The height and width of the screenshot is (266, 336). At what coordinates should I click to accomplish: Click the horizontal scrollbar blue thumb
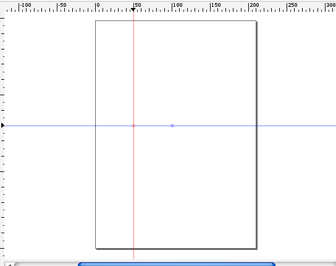[x=177, y=264]
